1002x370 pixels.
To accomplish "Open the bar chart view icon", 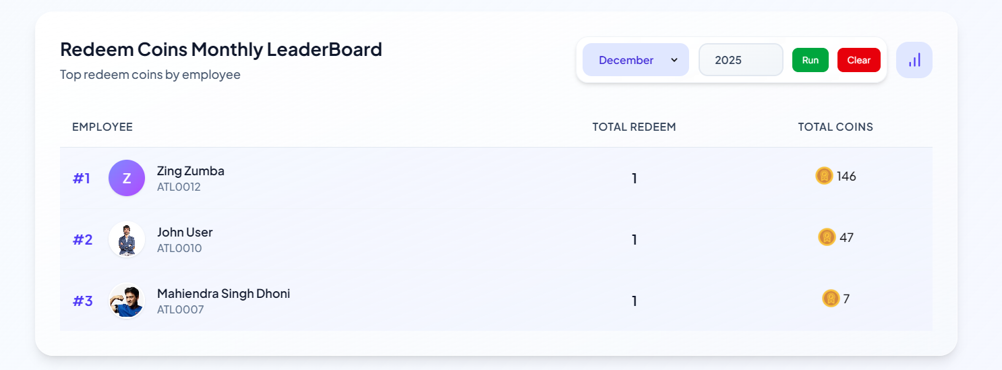I will coord(914,60).
